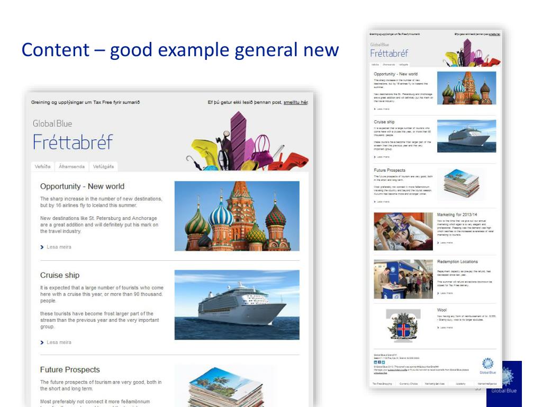The image size is (542, 407).
Task: Click the 'Greining og upplýsingar um Tax Free' header text
Action: pos(85,102)
